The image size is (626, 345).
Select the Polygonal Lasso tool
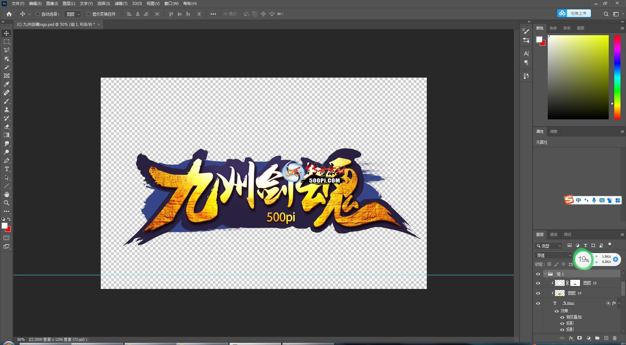point(7,50)
